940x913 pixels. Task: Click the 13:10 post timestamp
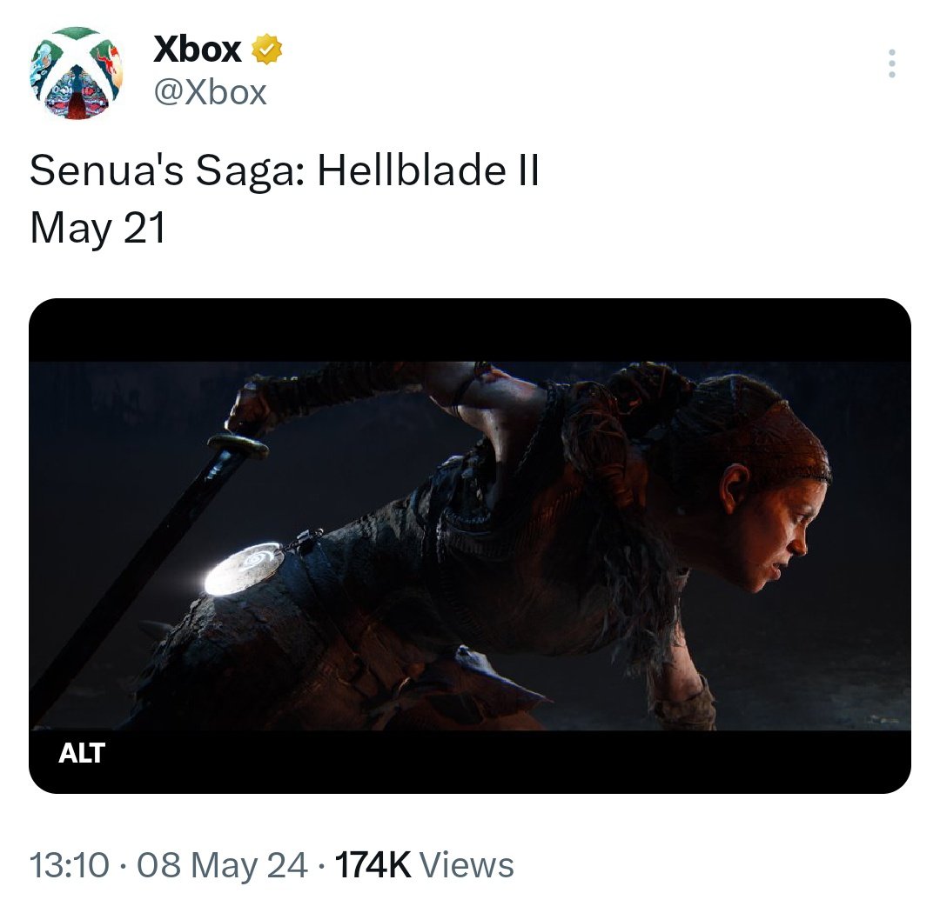pyautogui.click(x=70, y=865)
